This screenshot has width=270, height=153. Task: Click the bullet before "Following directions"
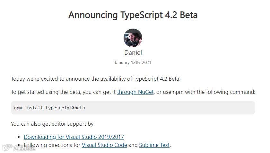[18, 145]
